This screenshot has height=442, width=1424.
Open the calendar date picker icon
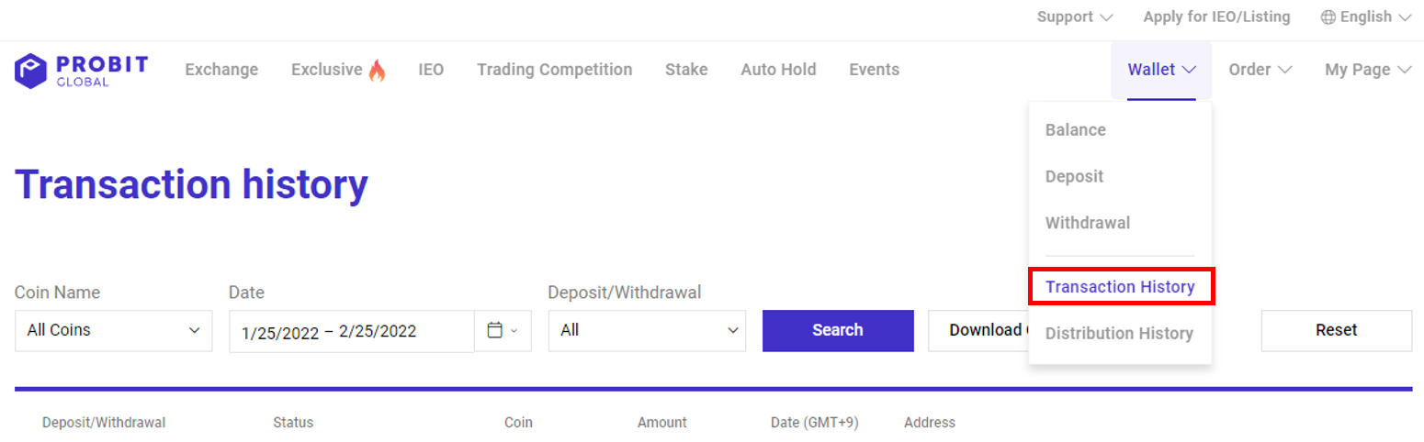point(503,330)
